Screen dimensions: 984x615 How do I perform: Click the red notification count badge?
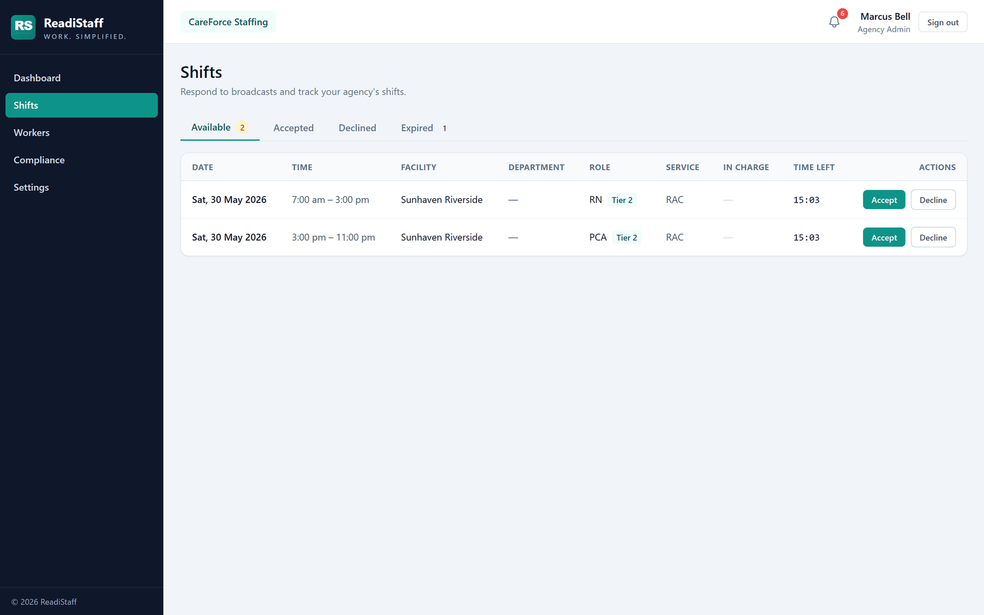(842, 14)
